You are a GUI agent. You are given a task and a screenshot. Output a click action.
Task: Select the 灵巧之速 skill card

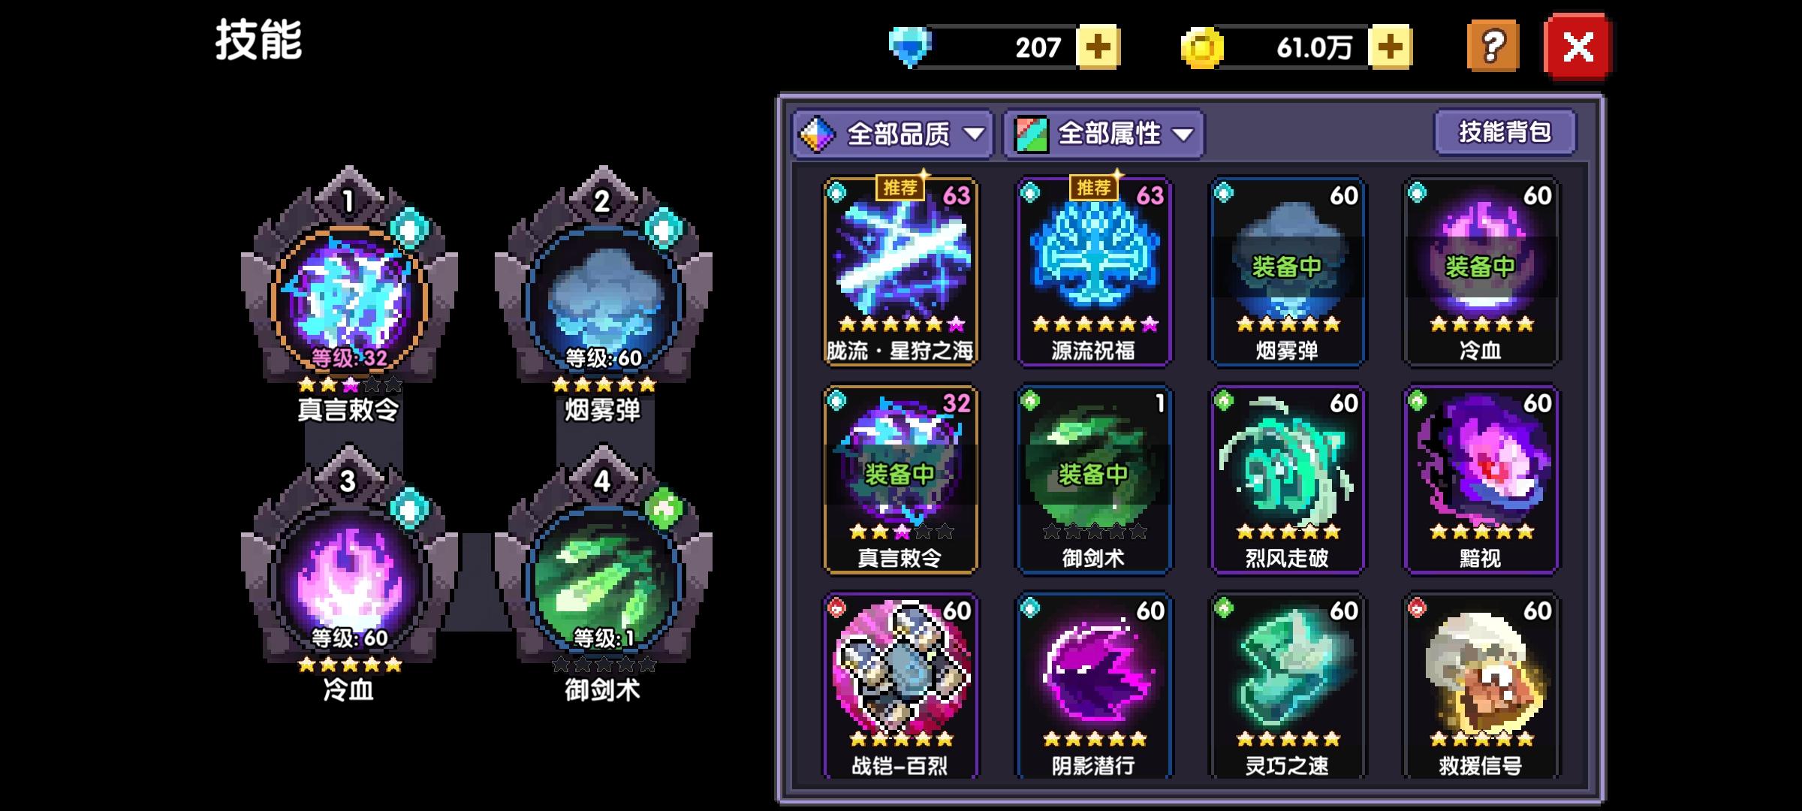click(x=1287, y=686)
